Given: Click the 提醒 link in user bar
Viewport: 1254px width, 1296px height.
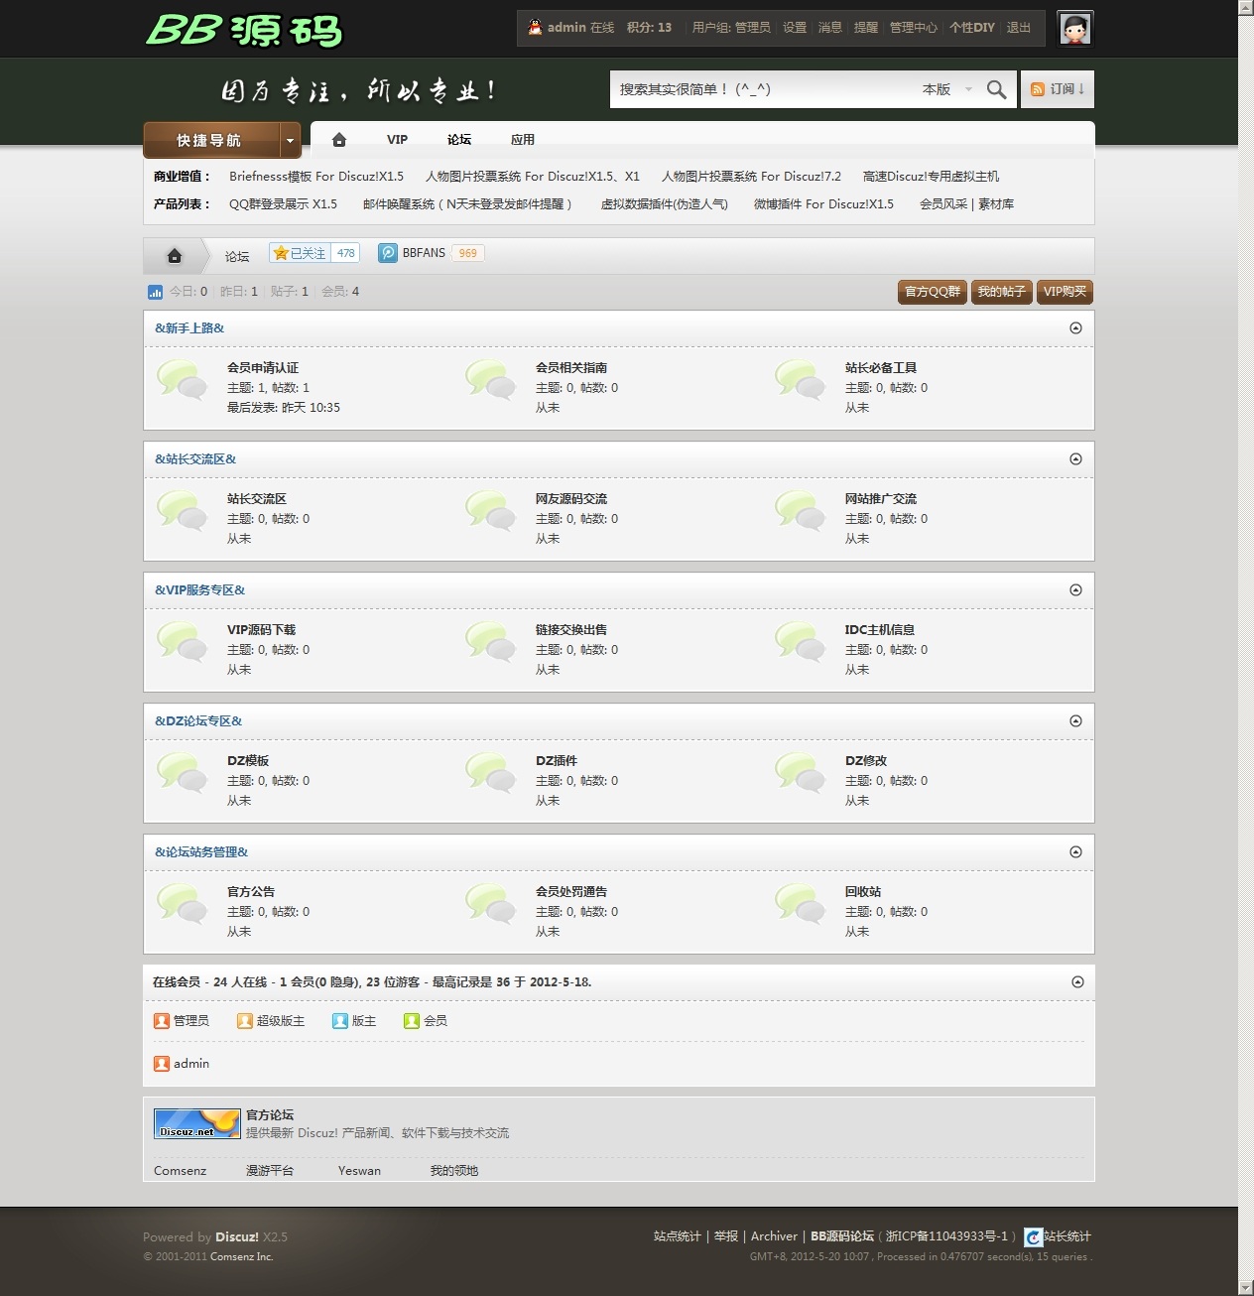Looking at the screenshot, I should click(866, 28).
